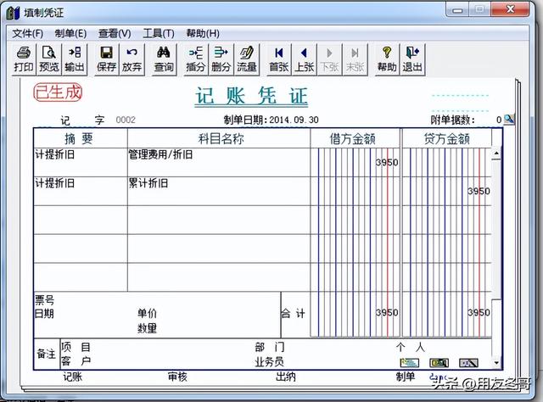Screen dimensions: 543x402
Task: Click the date 2014.09.30
Action: click(x=294, y=120)
